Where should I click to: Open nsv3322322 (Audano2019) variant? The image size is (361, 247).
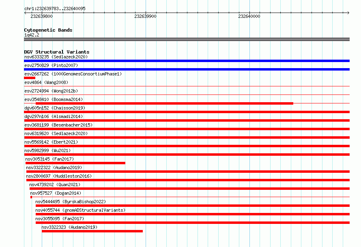click(x=54, y=168)
